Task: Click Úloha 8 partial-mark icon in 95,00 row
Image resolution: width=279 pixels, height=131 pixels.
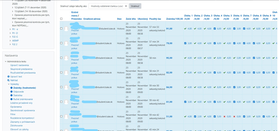Action: 254,58
